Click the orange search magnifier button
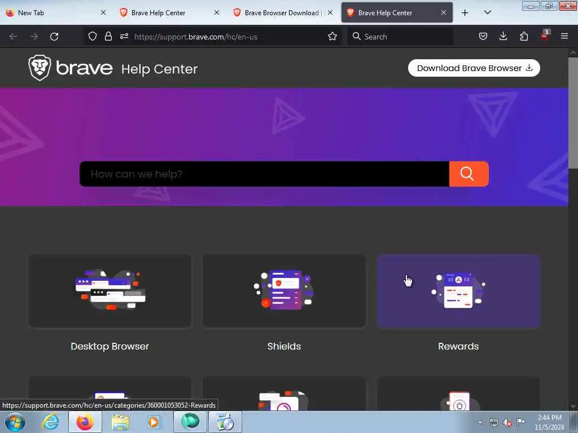This screenshot has width=578, height=433. coord(468,174)
